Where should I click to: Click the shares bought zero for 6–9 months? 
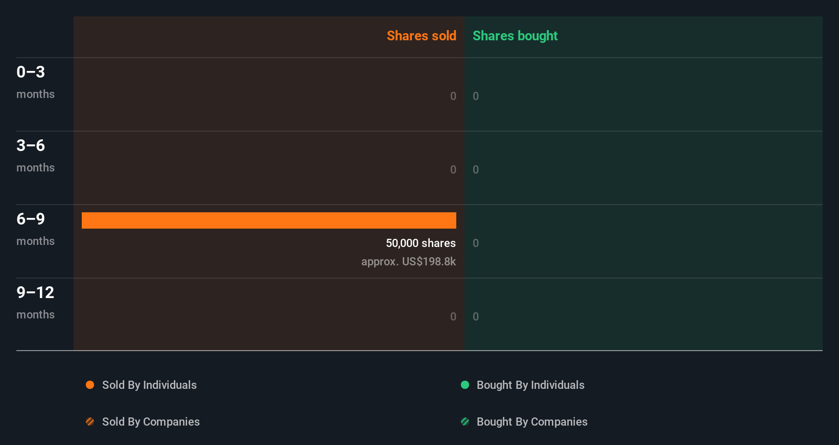476,243
